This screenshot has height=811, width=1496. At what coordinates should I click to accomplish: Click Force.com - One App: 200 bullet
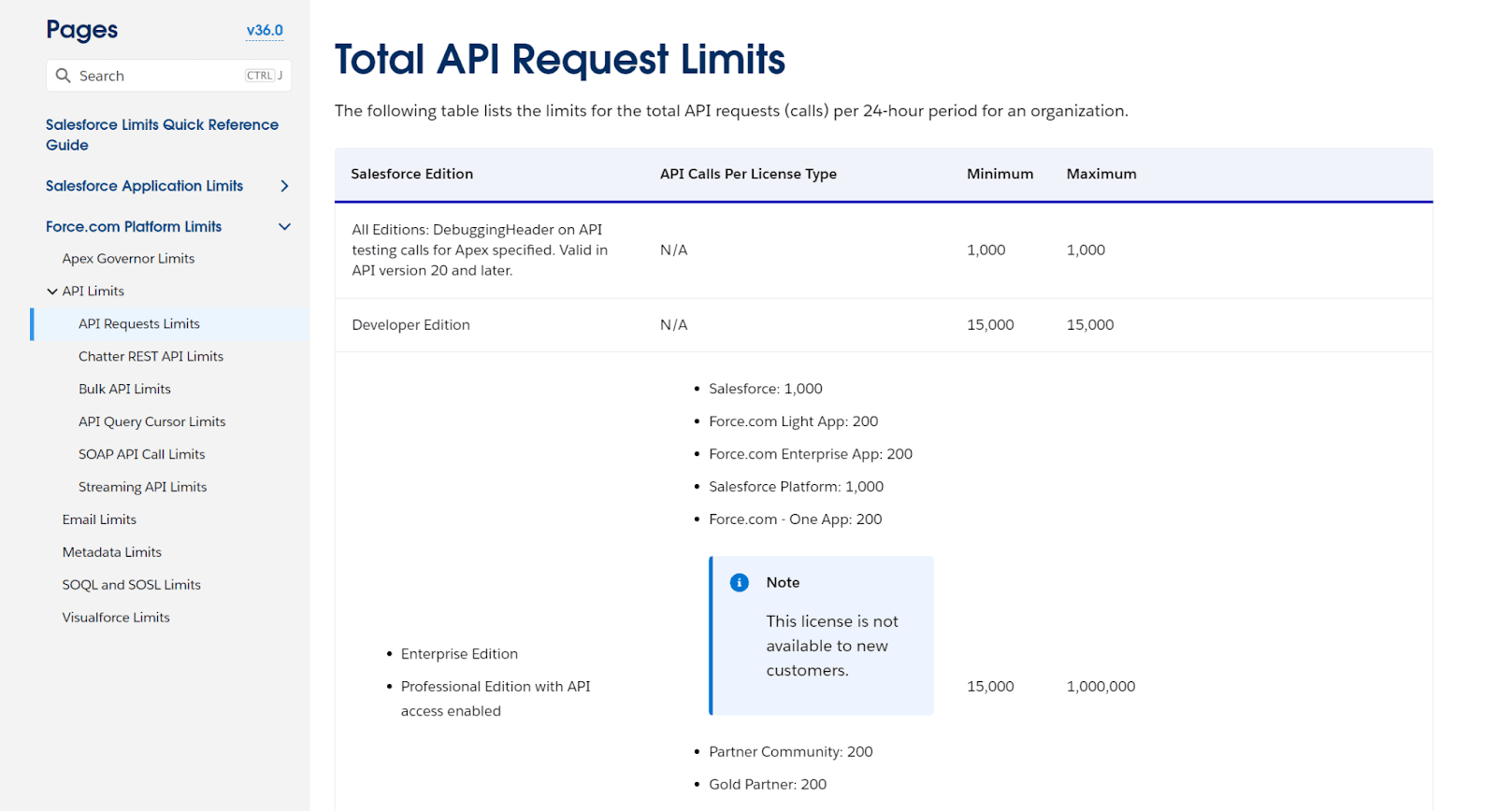795,519
